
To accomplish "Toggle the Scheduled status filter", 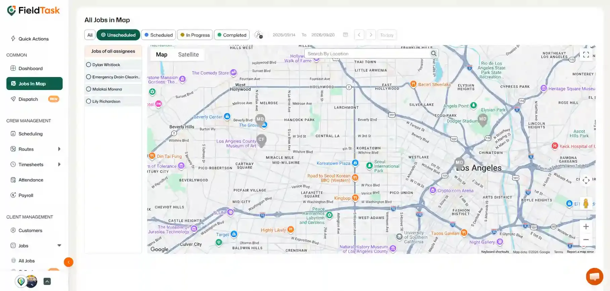I will (x=159, y=35).
